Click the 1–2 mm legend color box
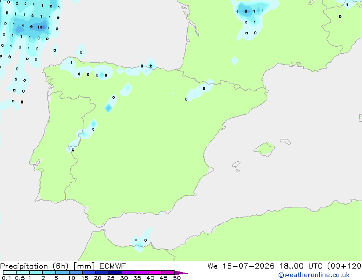This screenshot has width=362, height=280. point(36,273)
